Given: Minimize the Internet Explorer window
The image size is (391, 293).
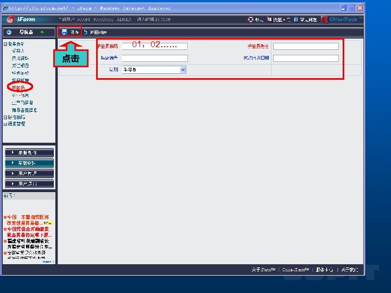Looking at the screenshot, I should point(343,8).
